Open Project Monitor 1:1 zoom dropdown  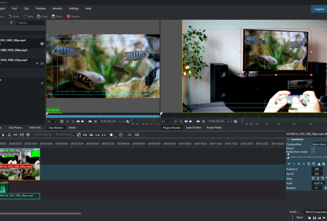pyautogui.click(x=167, y=121)
